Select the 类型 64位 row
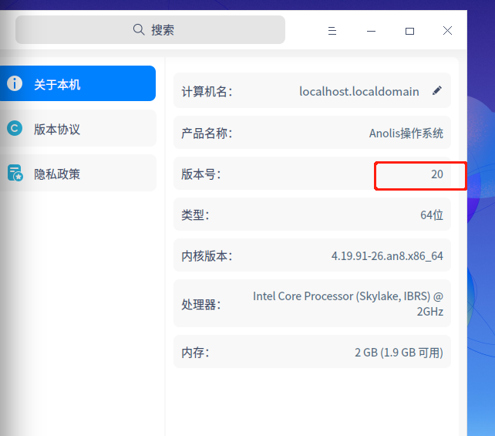Image resolution: width=495 pixels, height=436 pixels. [311, 215]
